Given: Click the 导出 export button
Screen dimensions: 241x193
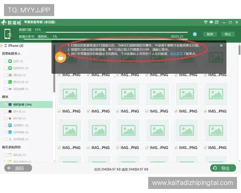Looking at the screenshot, I should tap(223, 168).
